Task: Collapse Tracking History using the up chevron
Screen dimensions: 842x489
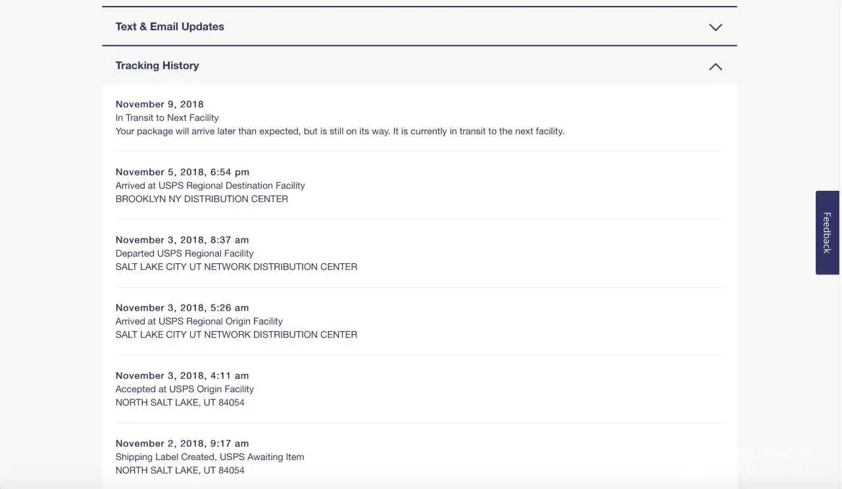Action: point(715,66)
